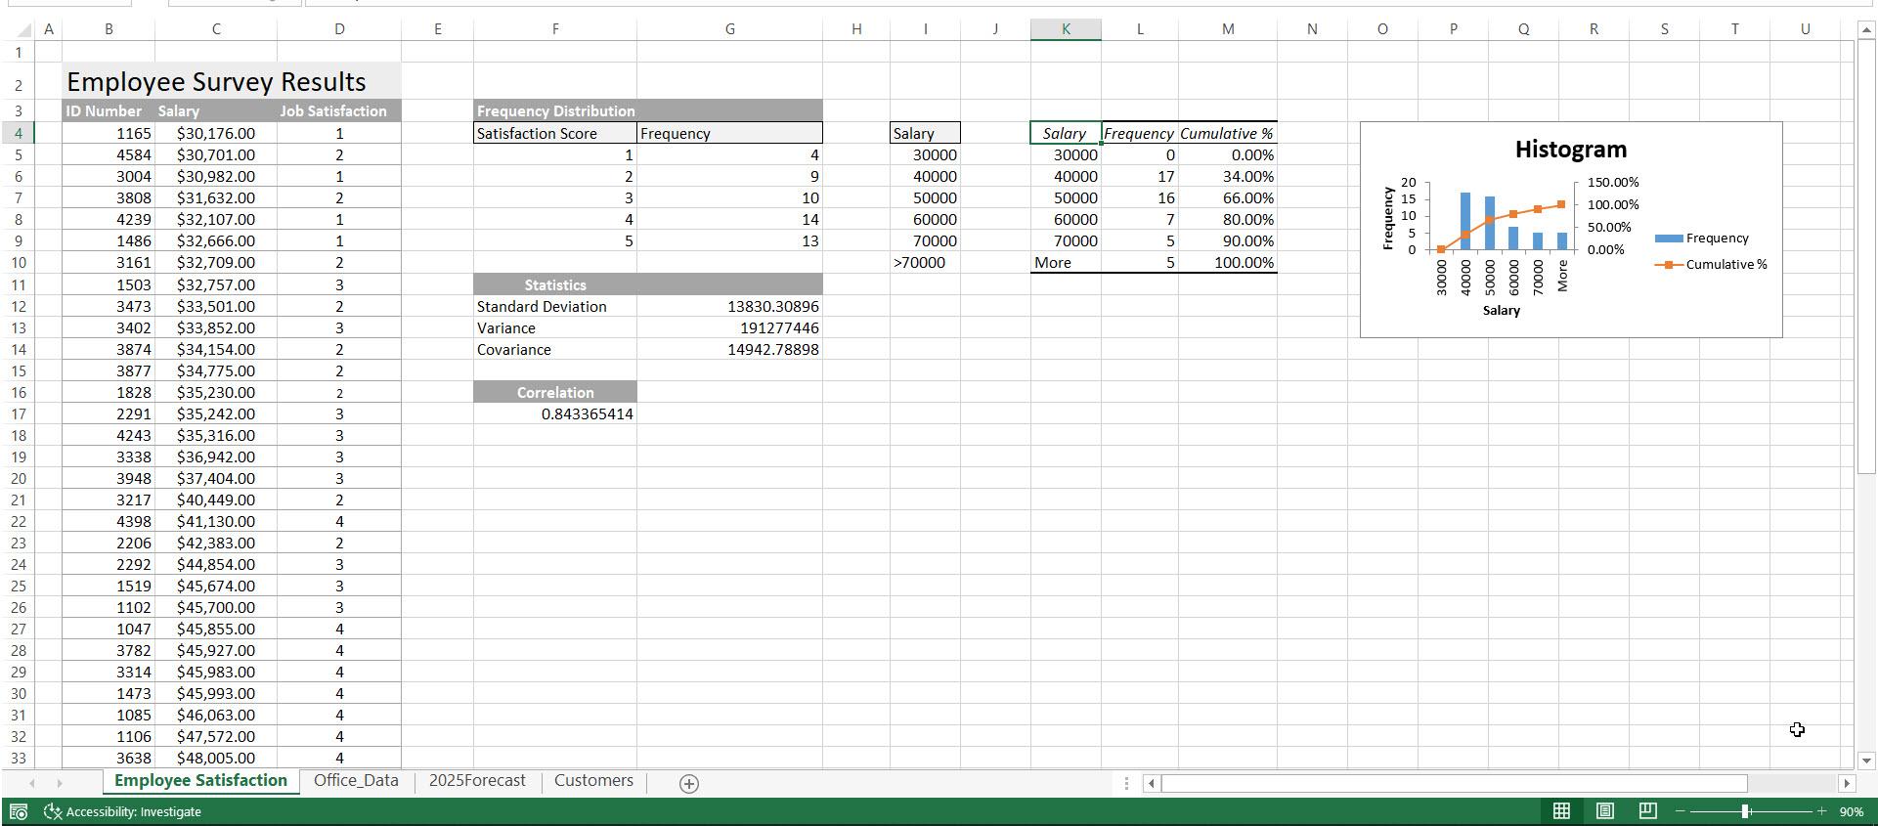Click the horizontal scrollbar thumb
This screenshot has height=826, width=1878.
click(1454, 783)
